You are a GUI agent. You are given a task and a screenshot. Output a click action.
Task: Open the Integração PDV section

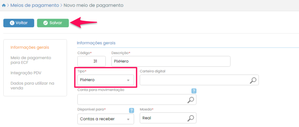[x=26, y=73]
